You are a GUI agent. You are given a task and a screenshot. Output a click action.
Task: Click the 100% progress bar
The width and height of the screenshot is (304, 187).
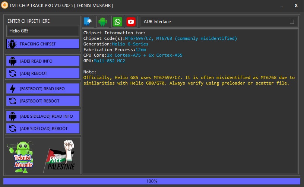click(x=152, y=181)
